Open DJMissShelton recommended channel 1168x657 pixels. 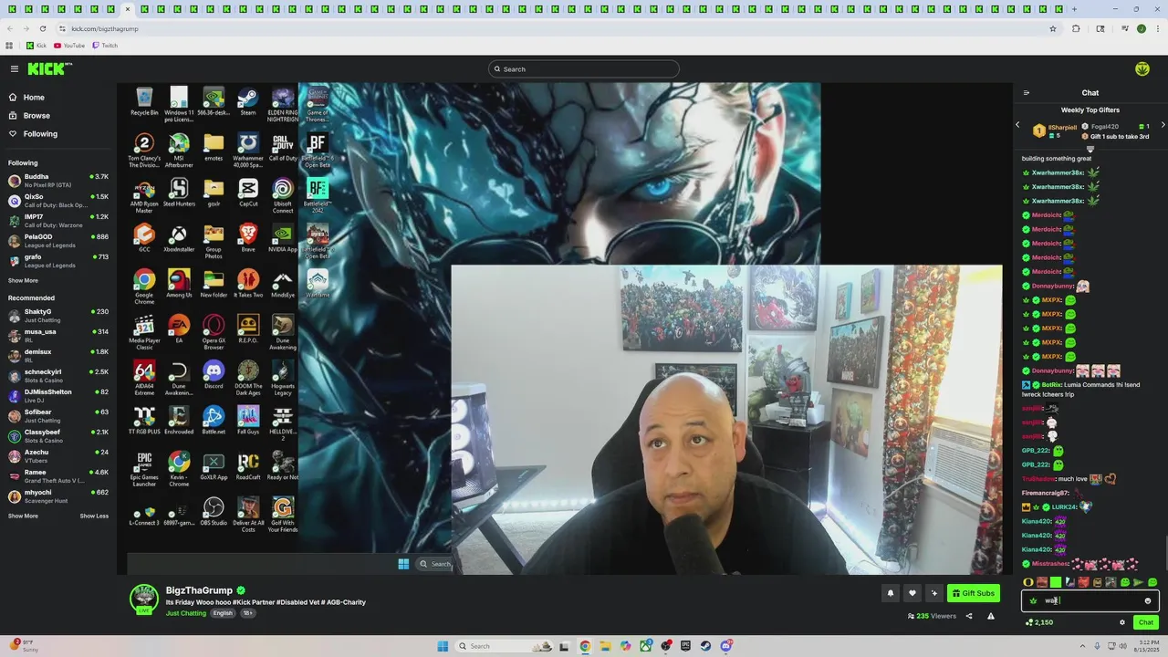[x=58, y=396]
